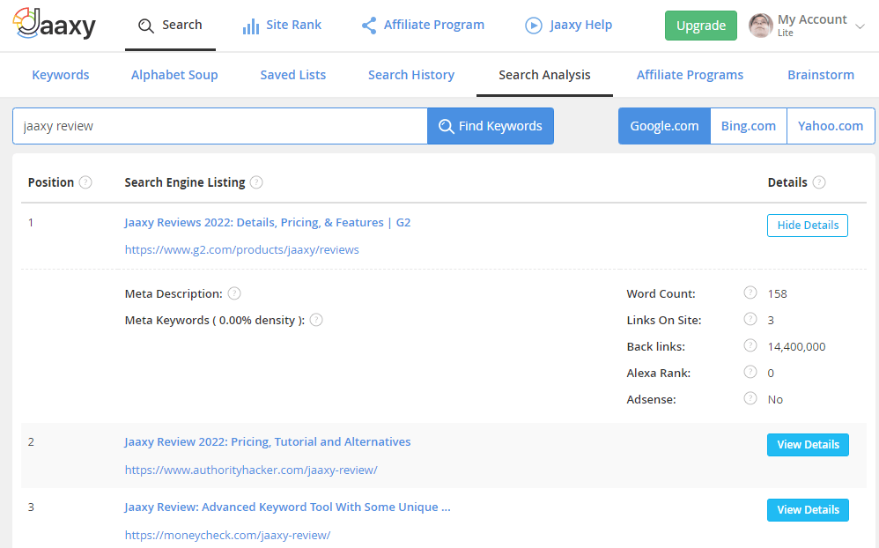
Task: Open the Jaaxy Review 2022 Pricing Tutorial link
Action: pyautogui.click(x=268, y=442)
